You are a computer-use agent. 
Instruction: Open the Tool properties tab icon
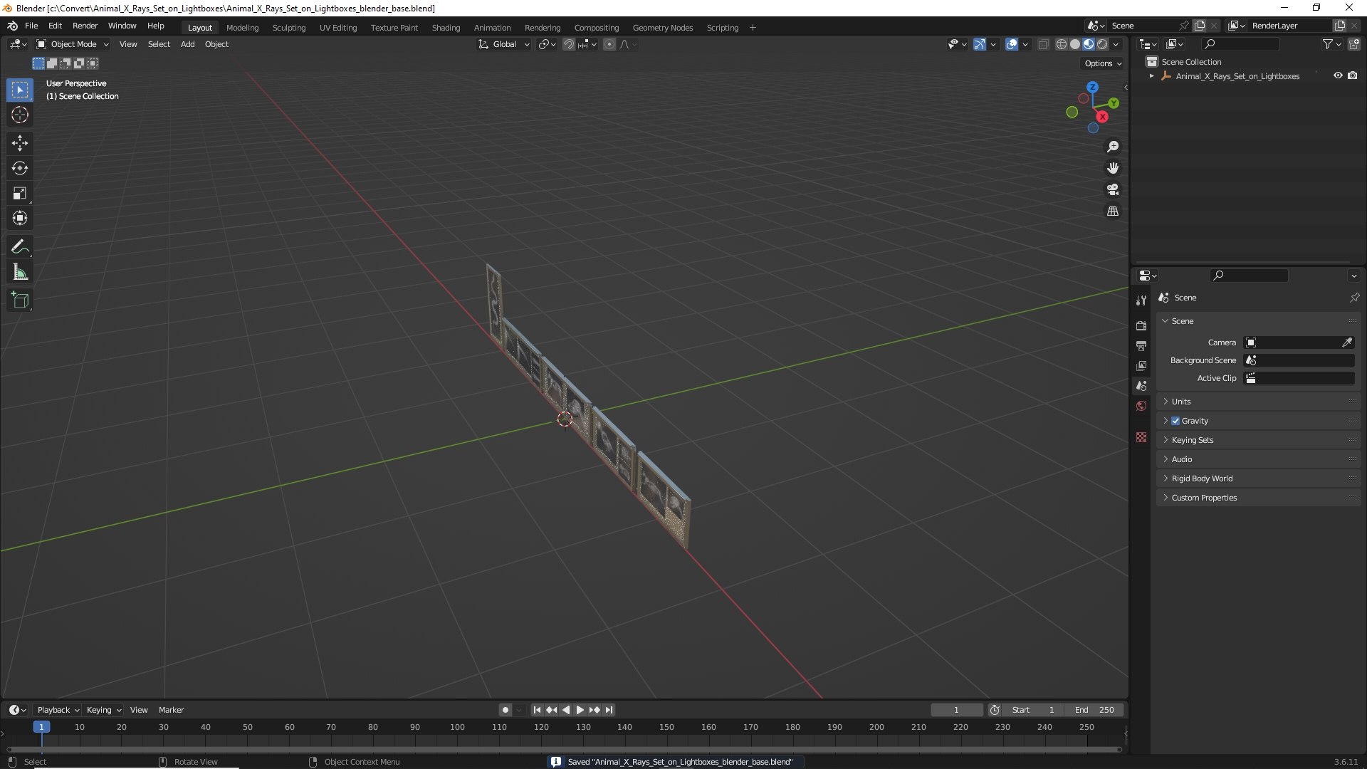click(x=1141, y=300)
